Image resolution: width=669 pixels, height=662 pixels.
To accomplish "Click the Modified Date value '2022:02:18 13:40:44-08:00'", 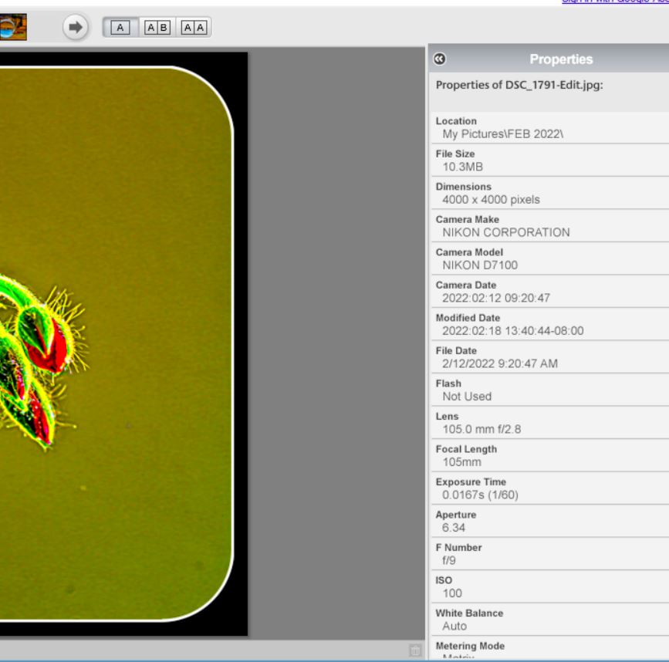I will coord(513,331).
